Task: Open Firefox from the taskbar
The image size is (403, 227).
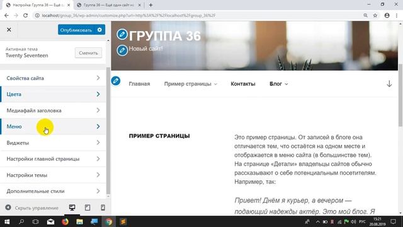Action: (65, 221)
